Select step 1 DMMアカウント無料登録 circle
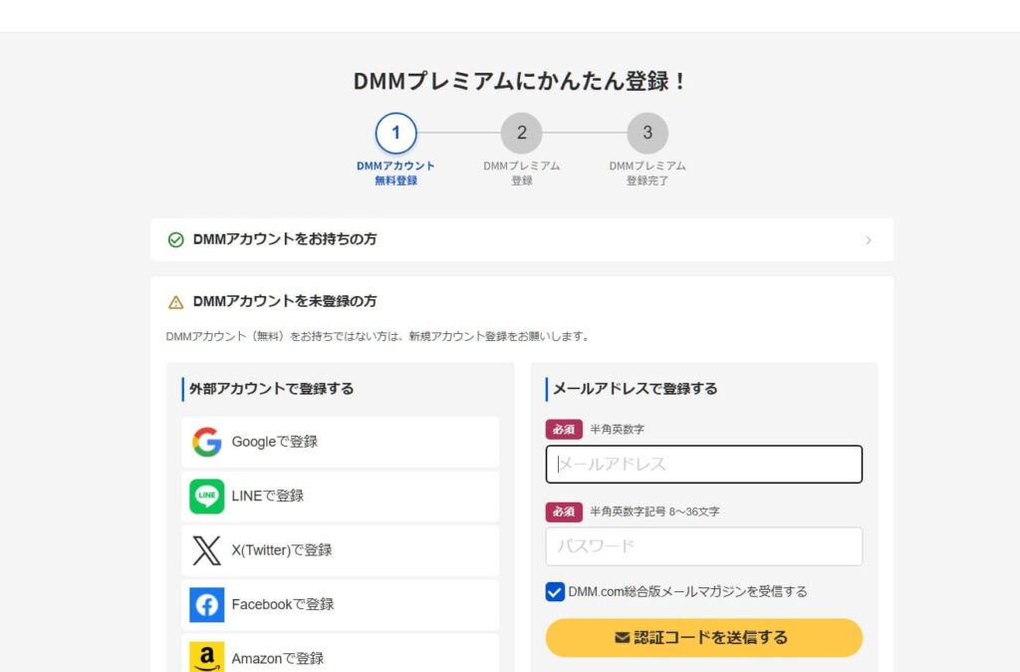This screenshot has width=1020, height=672. (x=395, y=133)
